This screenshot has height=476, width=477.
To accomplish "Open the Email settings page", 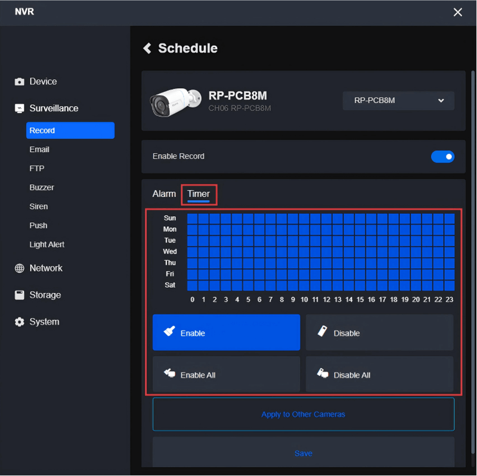I will click(x=39, y=150).
